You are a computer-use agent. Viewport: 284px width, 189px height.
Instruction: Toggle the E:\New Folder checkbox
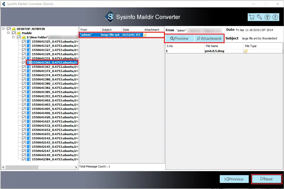pos(19,37)
